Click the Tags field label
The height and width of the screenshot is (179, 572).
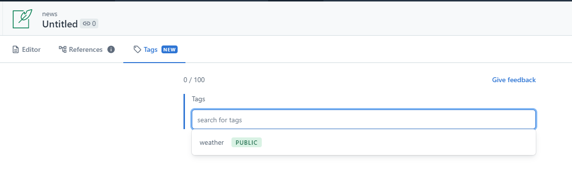pyautogui.click(x=199, y=99)
